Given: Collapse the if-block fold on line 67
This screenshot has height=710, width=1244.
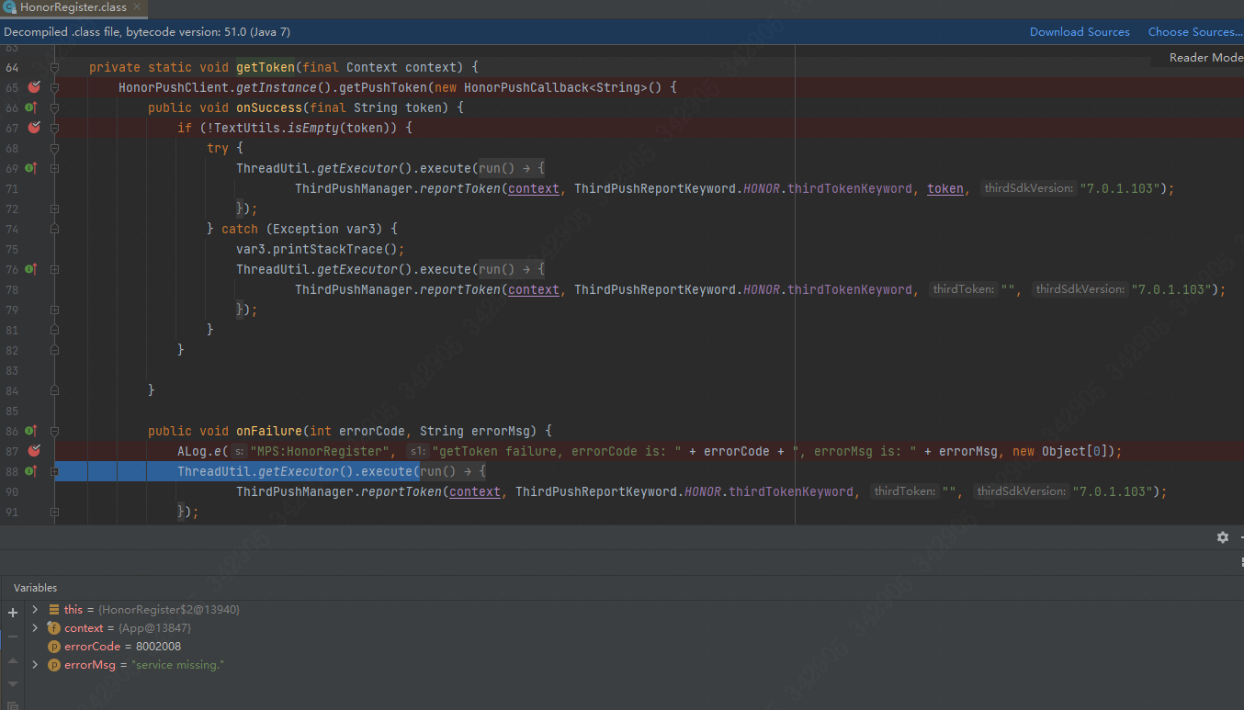Looking at the screenshot, I should click(x=55, y=128).
